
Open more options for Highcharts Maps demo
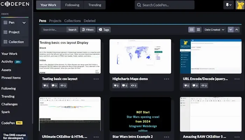coord(167,79)
